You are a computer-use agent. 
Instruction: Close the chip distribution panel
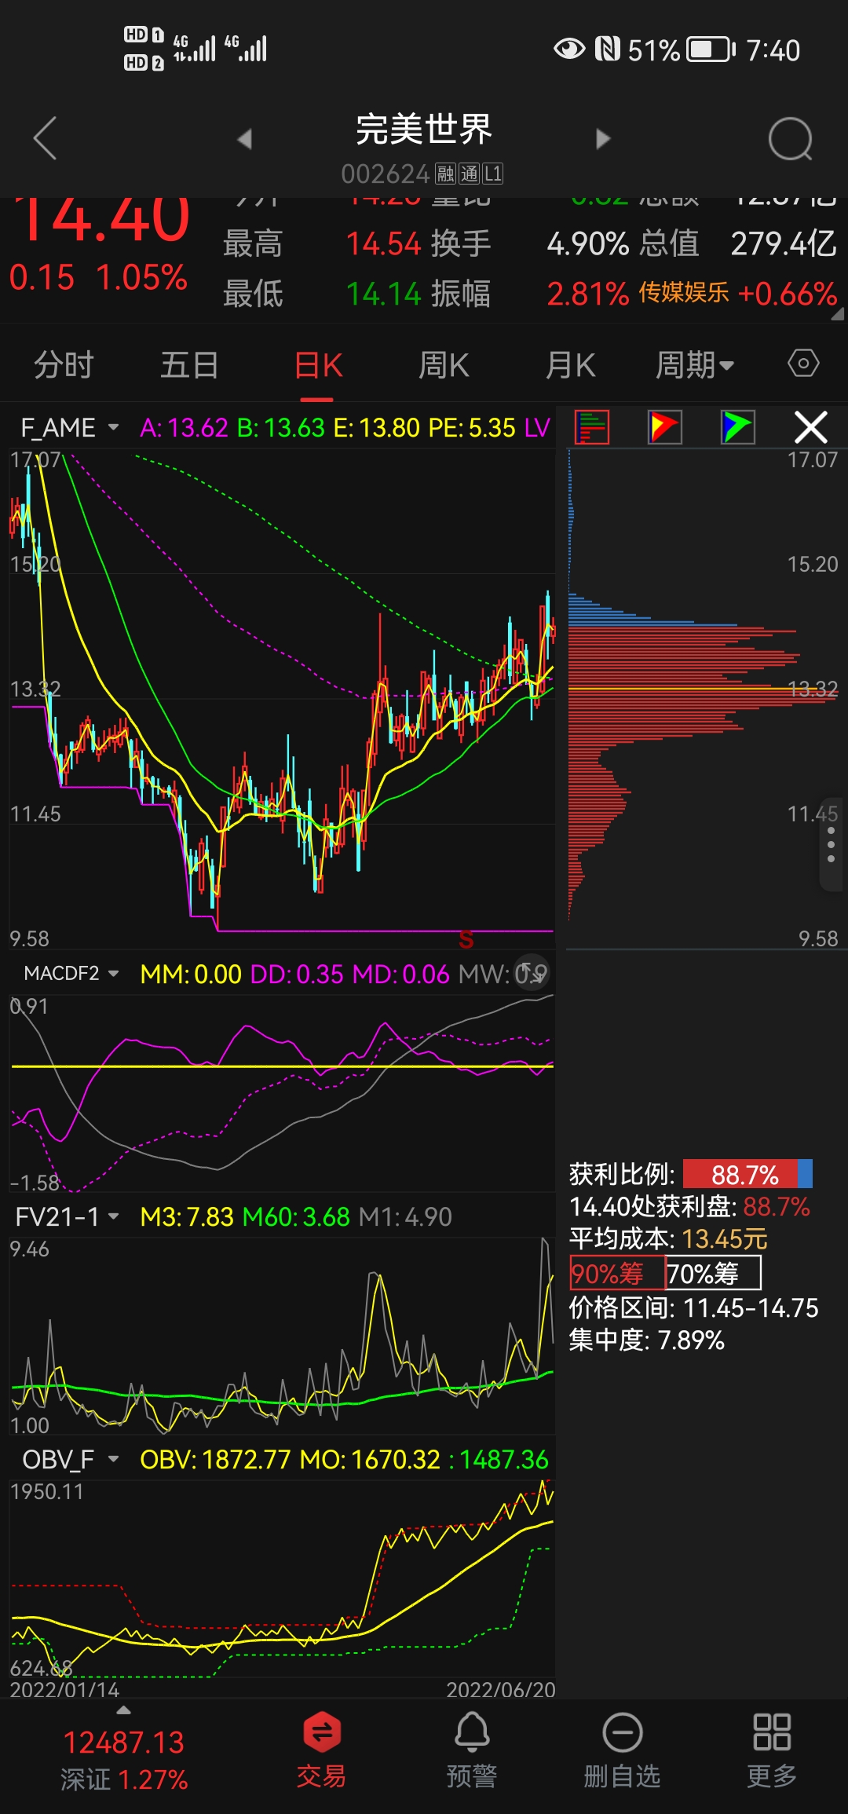[811, 427]
